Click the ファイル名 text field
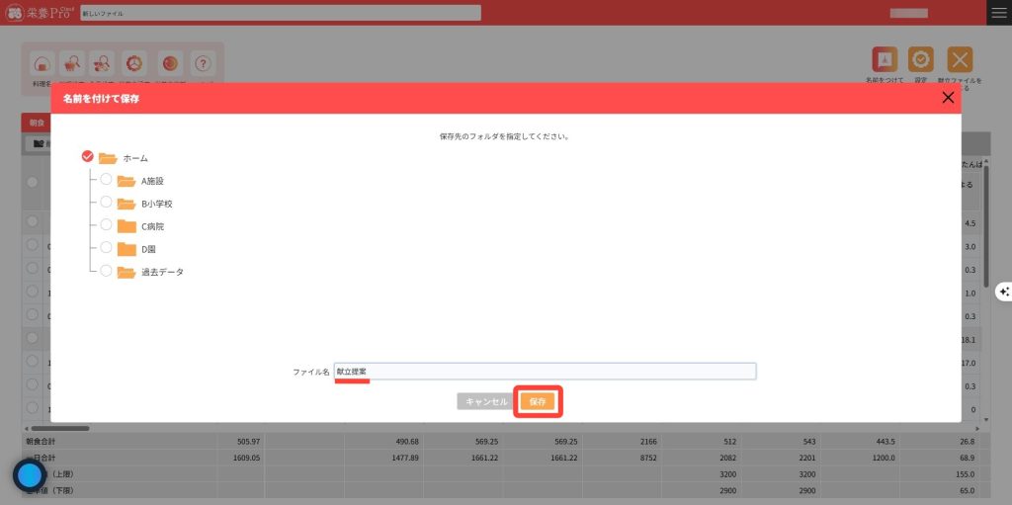Image resolution: width=1012 pixels, height=505 pixels. [x=545, y=372]
